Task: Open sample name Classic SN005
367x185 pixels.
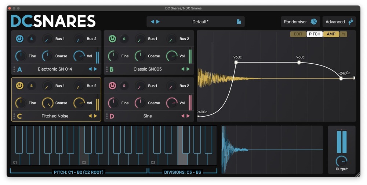Action: 148,69
